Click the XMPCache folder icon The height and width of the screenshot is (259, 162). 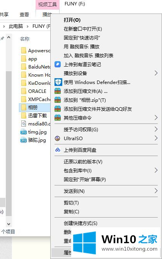tap(24, 99)
